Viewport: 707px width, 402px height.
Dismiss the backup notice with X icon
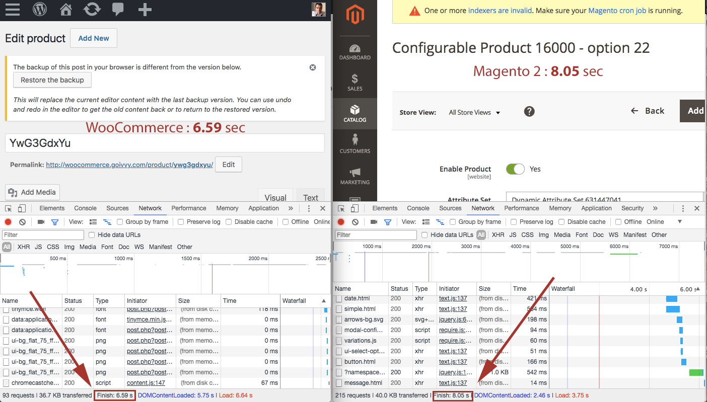coord(313,67)
